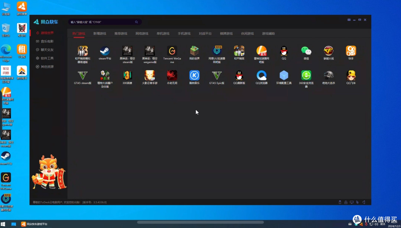Open the 快手 app icon
This screenshot has height=228, width=401.
pyautogui.click(x=351, y=51)
